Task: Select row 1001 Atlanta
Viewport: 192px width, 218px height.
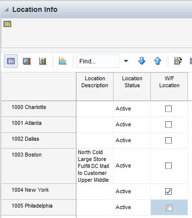Action: [39, 125]
